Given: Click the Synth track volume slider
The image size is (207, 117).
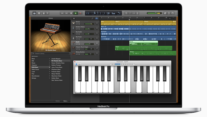Looking at the screenshot, I should point(89,44).
